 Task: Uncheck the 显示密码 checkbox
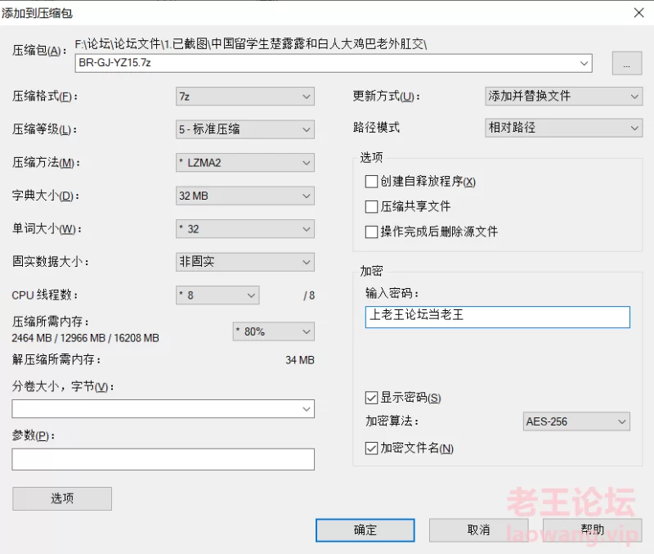coord(371,398)
